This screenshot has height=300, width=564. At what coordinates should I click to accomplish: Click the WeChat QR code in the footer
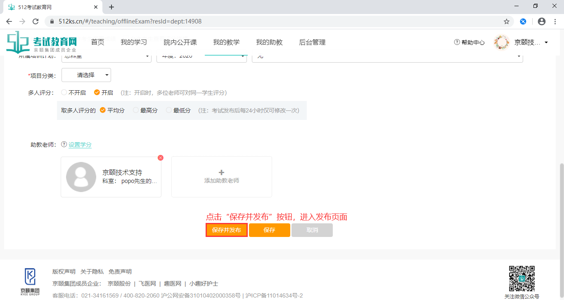pos(521,279)
